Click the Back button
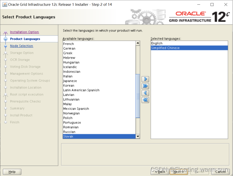The height and width of the screenshot is (176, 233). pyautogui.click(x=160, y=172)
